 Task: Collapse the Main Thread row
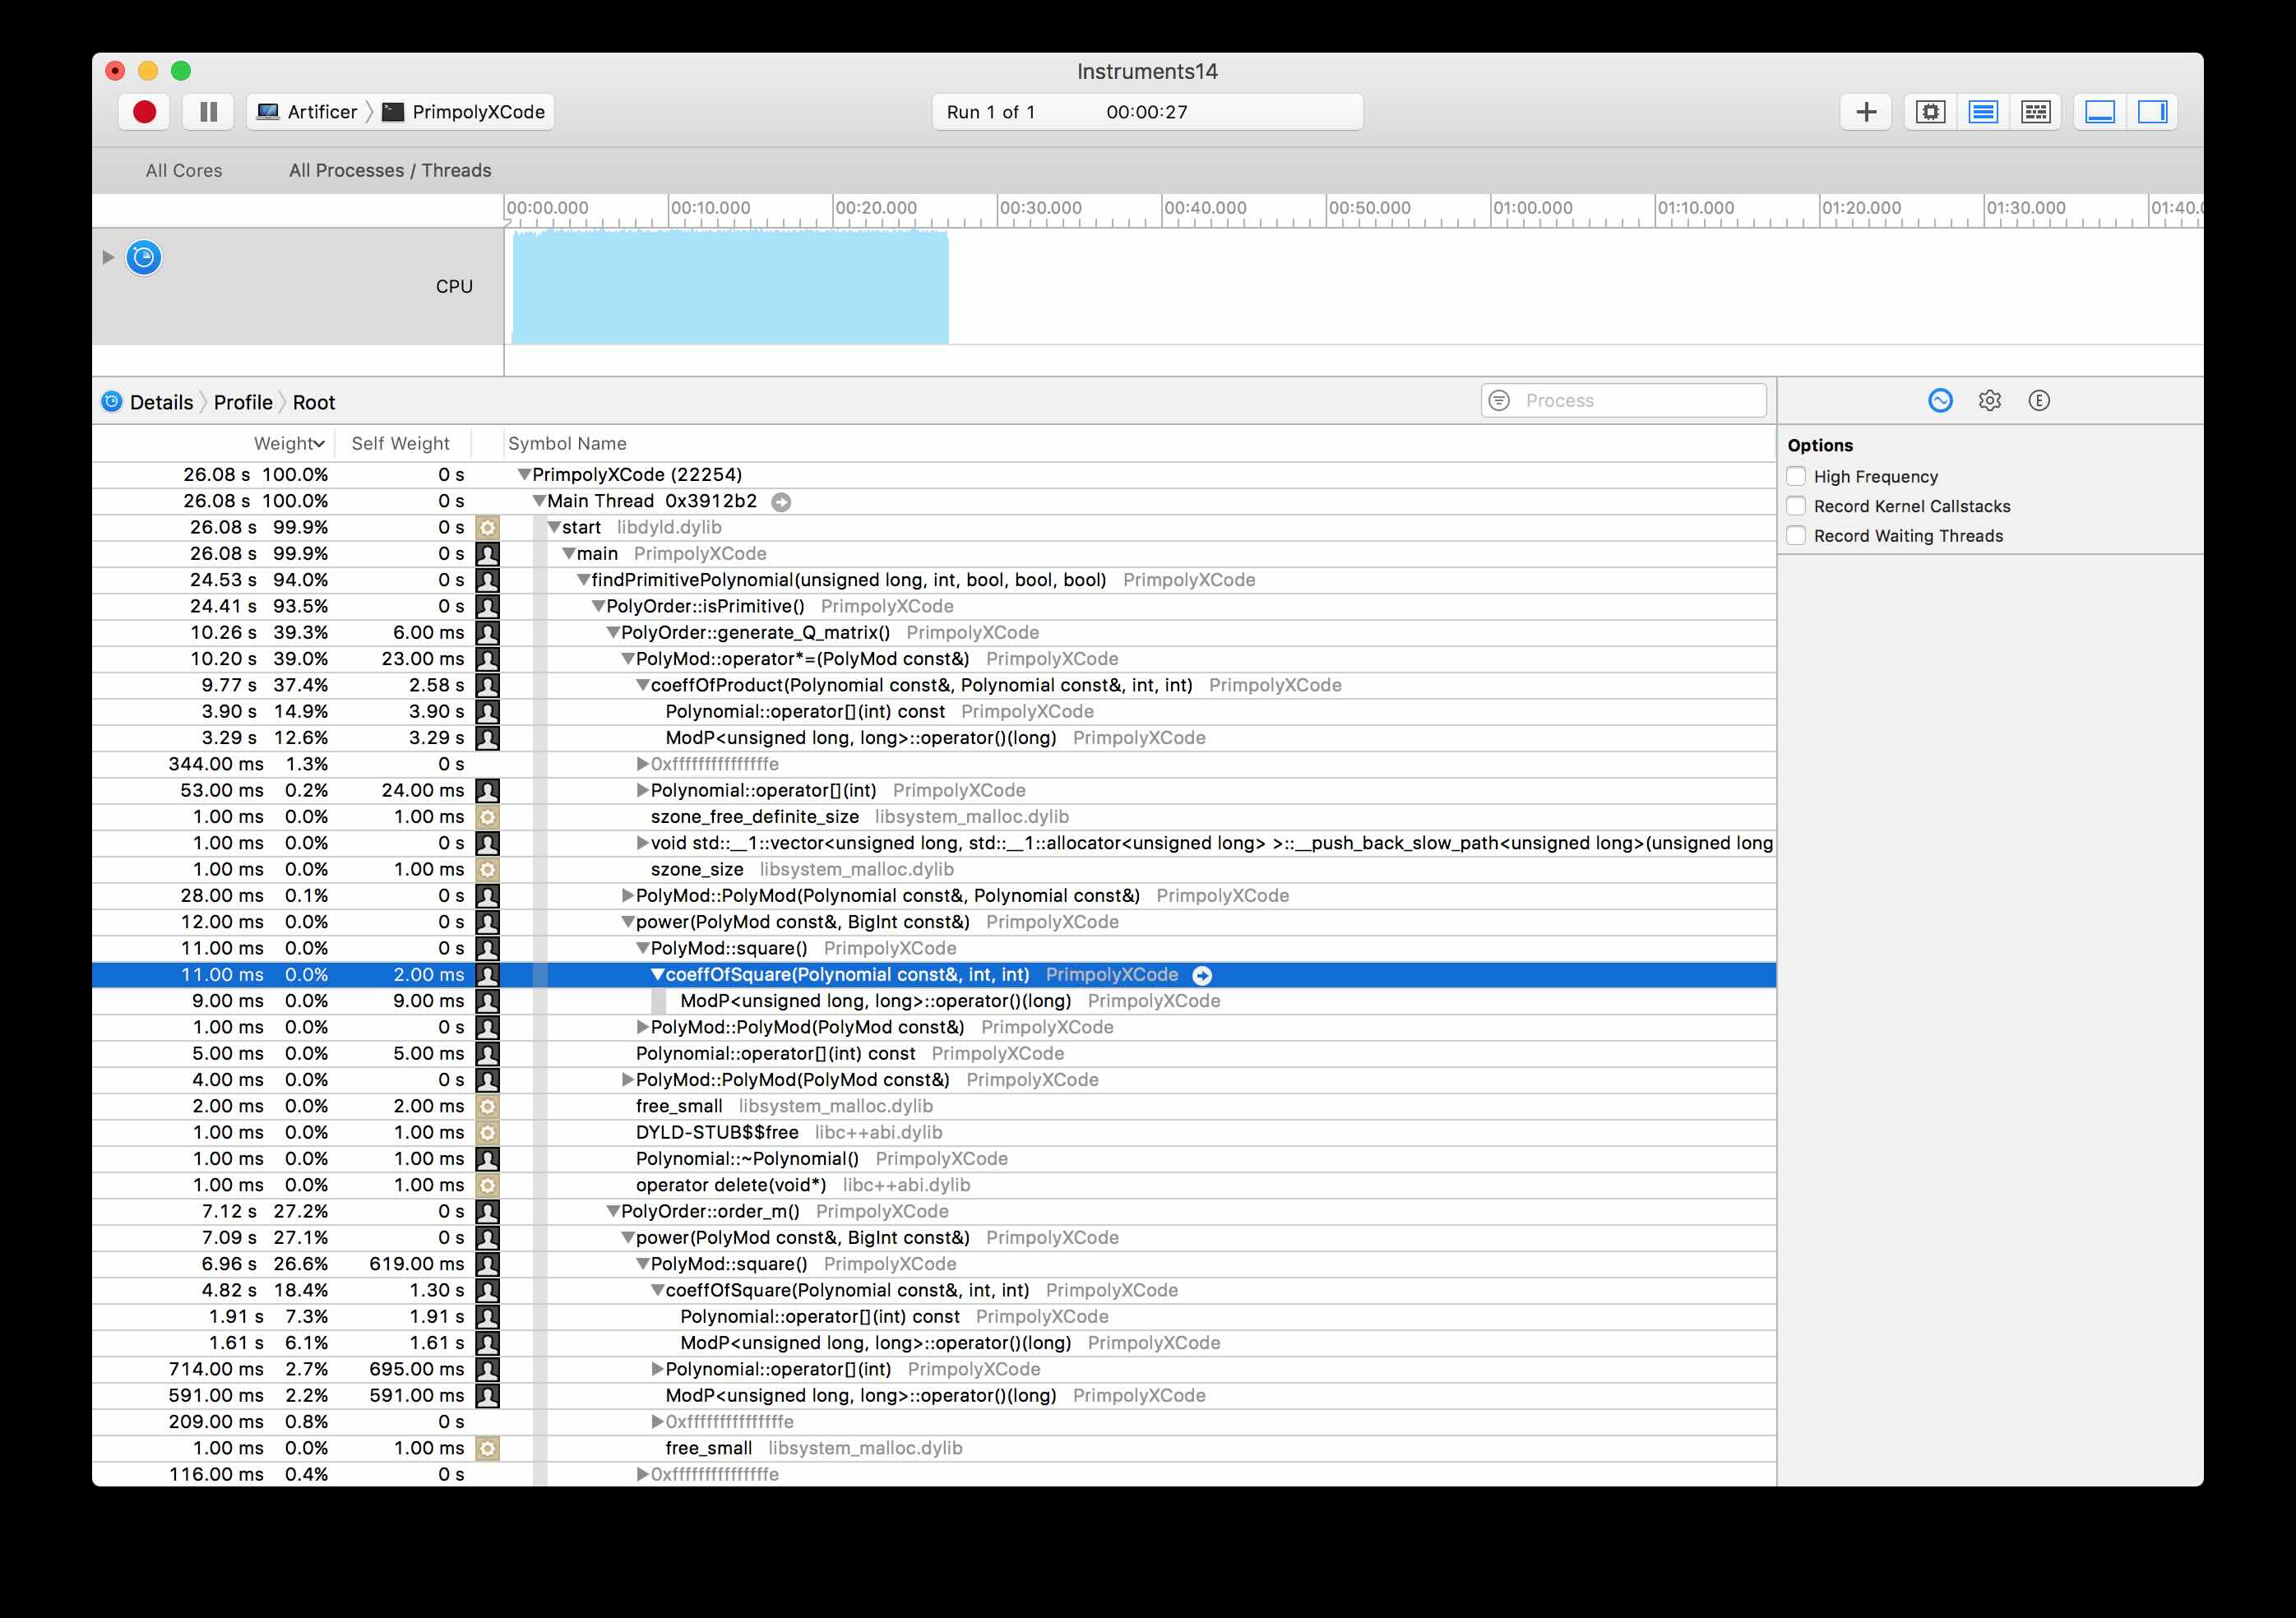[539, 501]
